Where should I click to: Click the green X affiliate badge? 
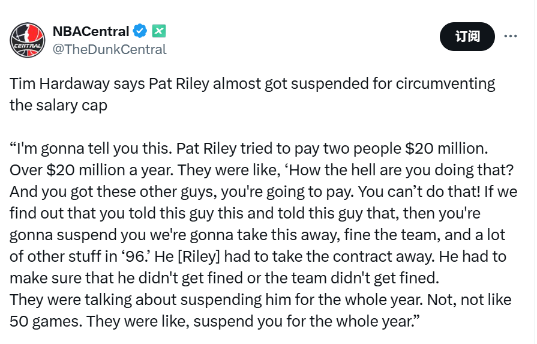coord(158,31)
